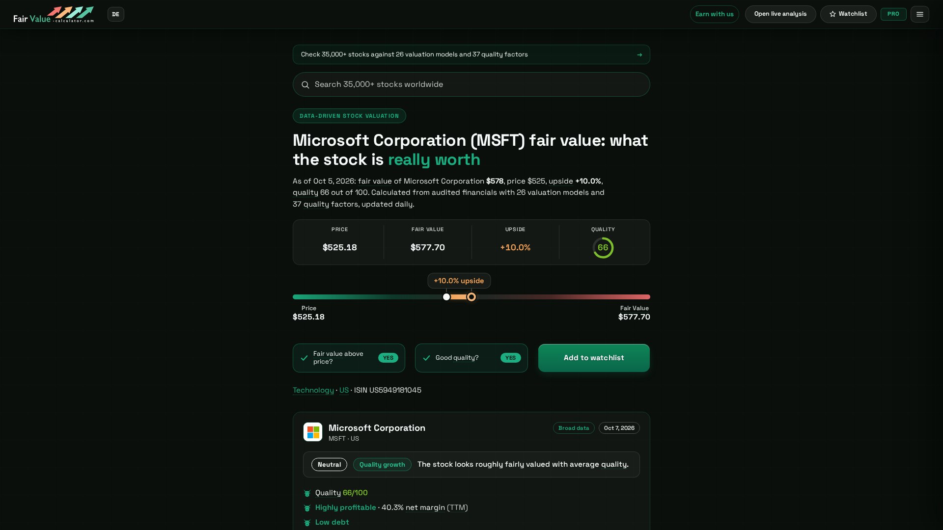
Task: Switch language with the DE toggle
Action: pos(116,14)
